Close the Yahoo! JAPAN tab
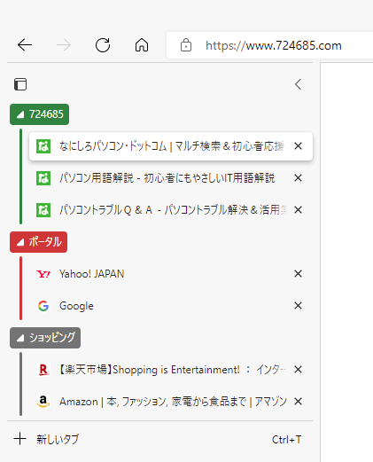This screenshot has height=462, width=373. tap(298, 274)
